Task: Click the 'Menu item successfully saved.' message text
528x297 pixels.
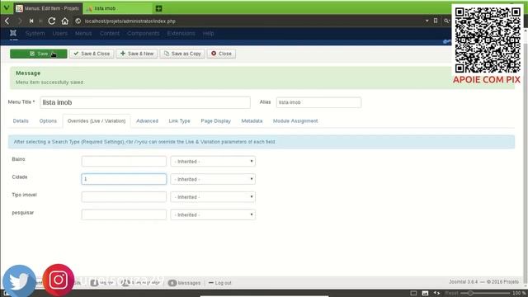Action: click(x=49, y=82)
